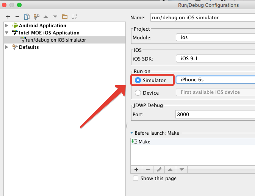Image resolution: width=255 pixels, height=196 pixels.
Task: Copy the selected configuration
Action: coord(27,17)
